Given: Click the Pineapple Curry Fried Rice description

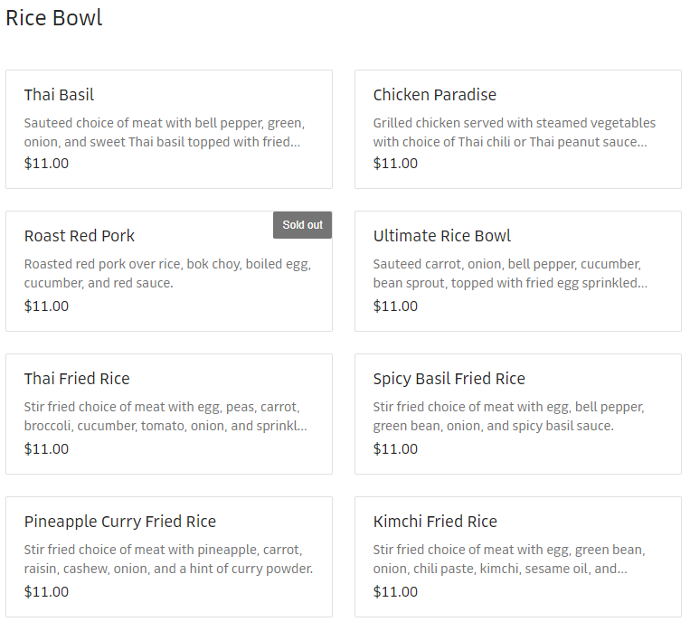Looking at the screenshot, I should coord(168,559).
